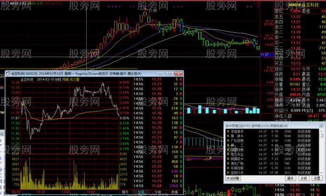This screenshot has height=196, width=326.
Task: Click the 金亚科技 popup window title icon
Action: click(8, 74)
